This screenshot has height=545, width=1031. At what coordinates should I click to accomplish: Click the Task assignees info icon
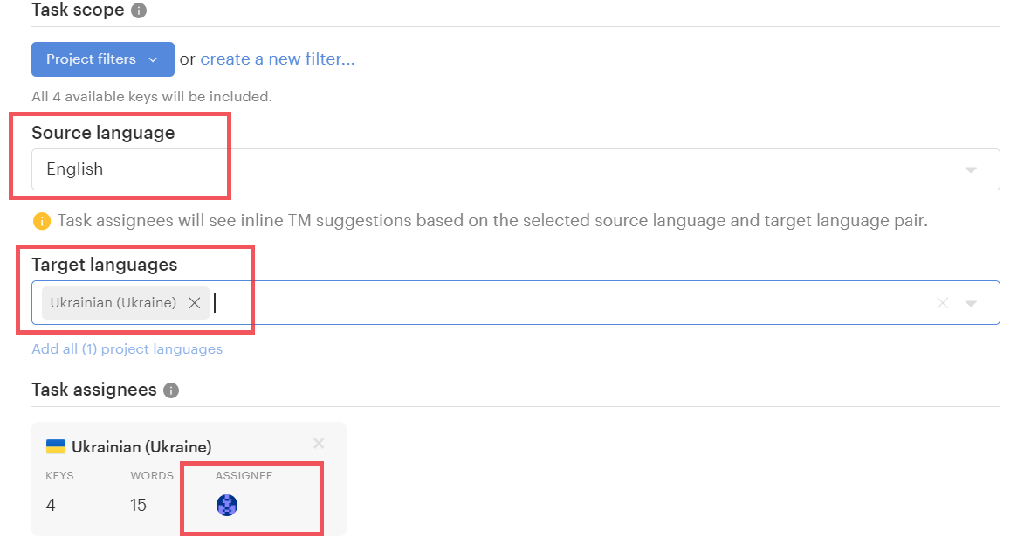171,390
